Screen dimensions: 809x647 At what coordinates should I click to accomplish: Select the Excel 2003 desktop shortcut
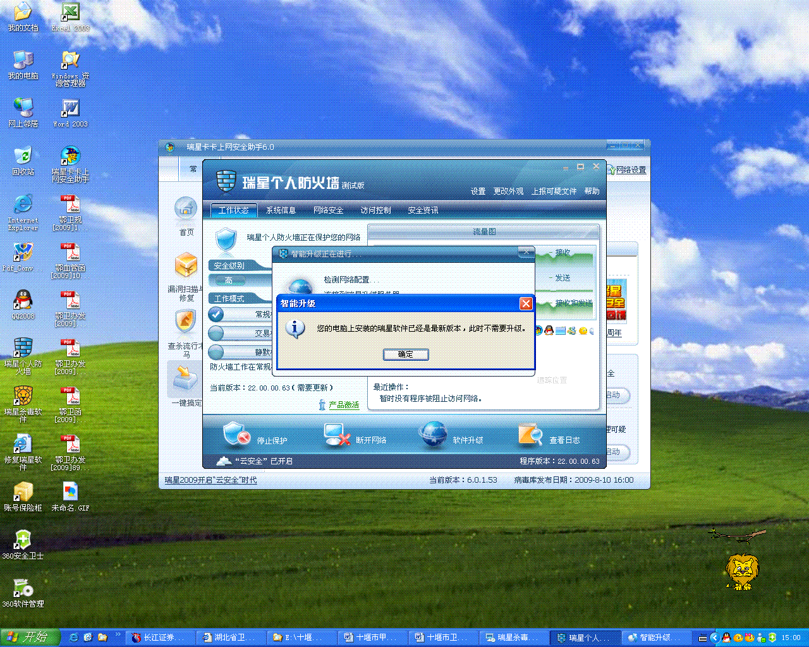tap(70, 17)
